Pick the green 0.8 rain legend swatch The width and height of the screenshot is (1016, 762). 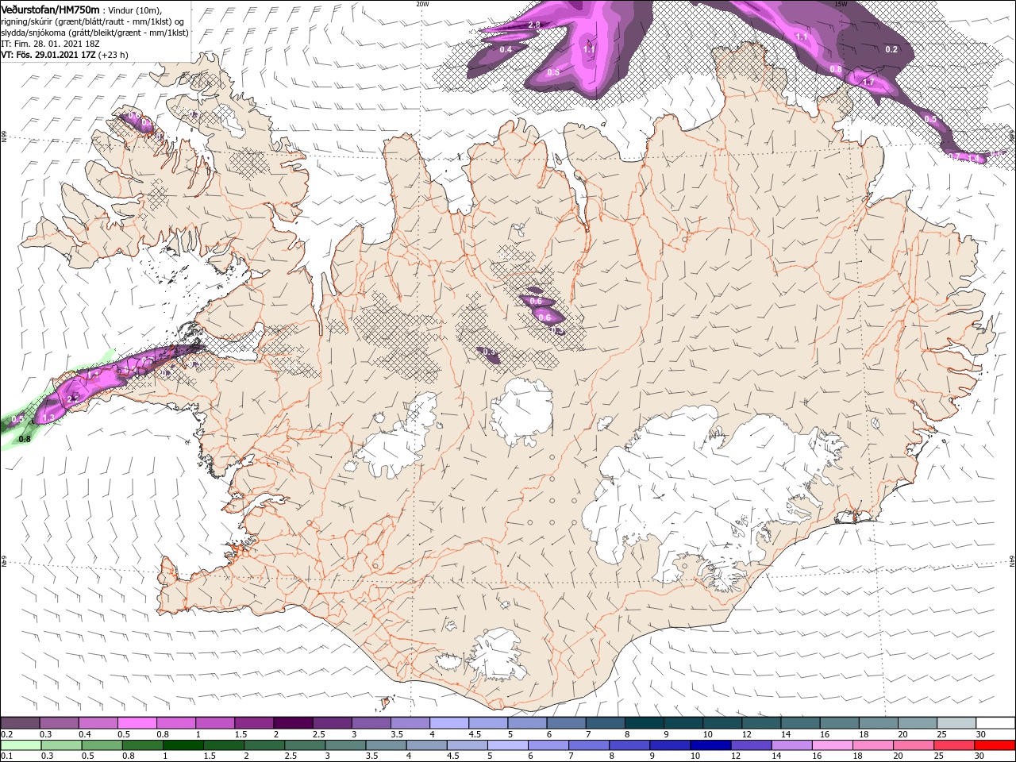[x=141, y=745]
